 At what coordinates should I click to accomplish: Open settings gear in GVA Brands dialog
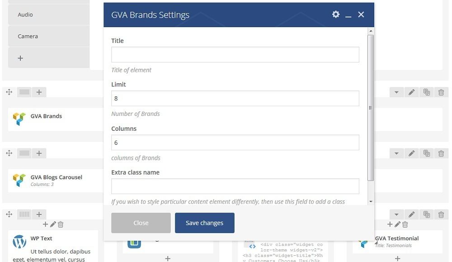click(335, 14)
